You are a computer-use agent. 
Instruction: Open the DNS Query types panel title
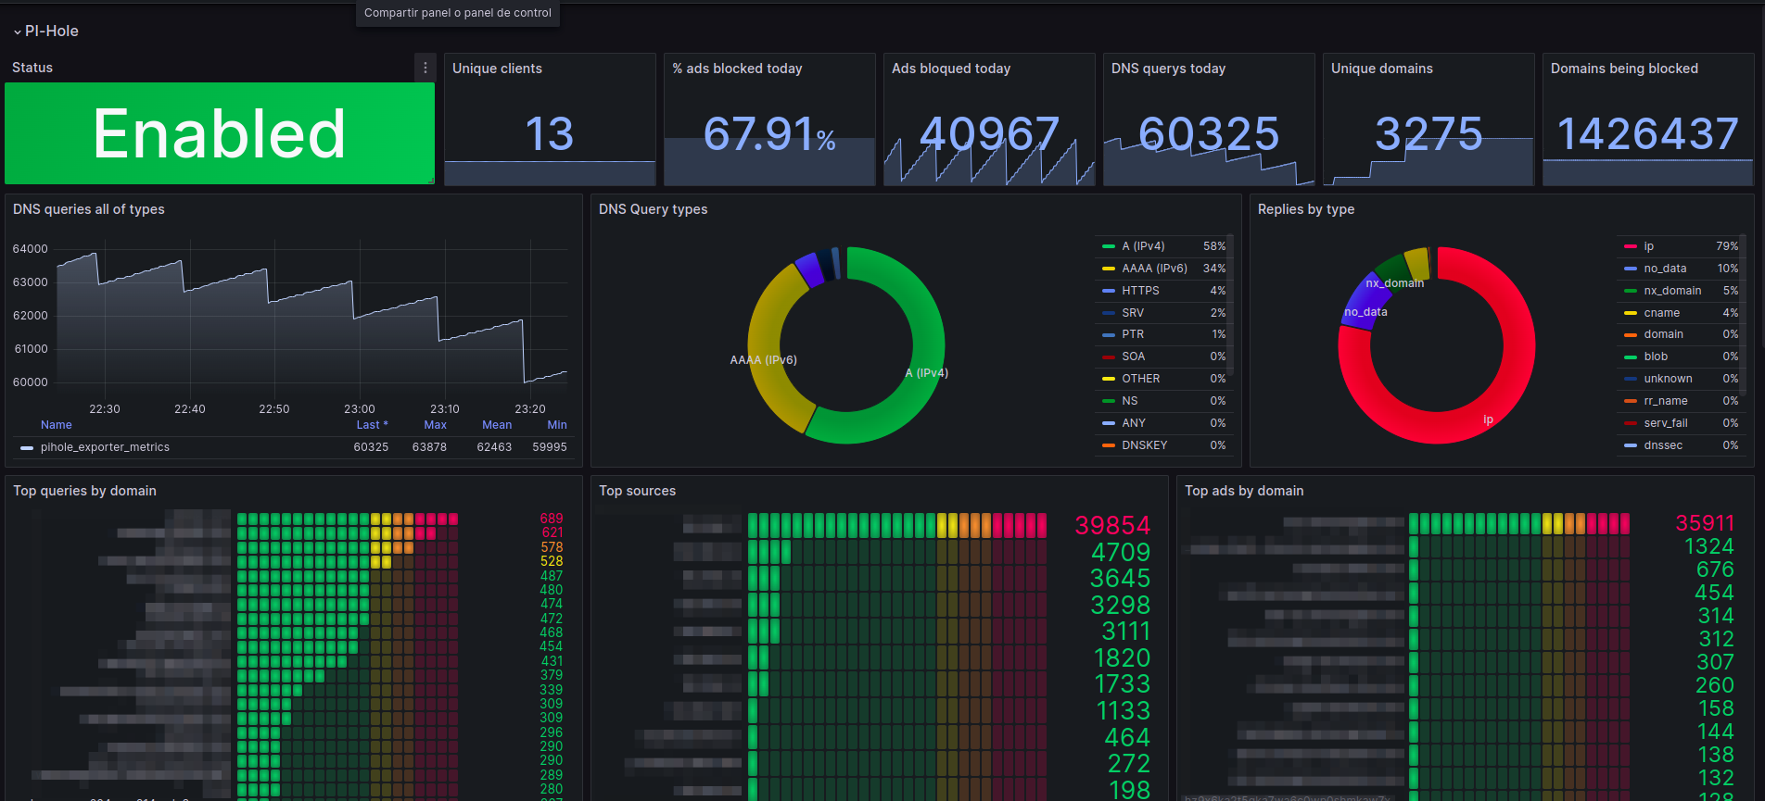pyautogui.click(x=653, y=209)
